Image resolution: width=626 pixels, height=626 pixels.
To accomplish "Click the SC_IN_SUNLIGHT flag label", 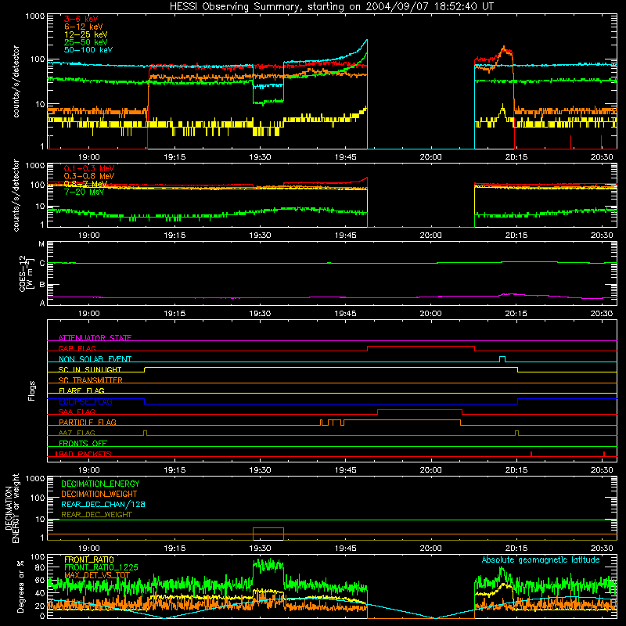I will [90, 369].
